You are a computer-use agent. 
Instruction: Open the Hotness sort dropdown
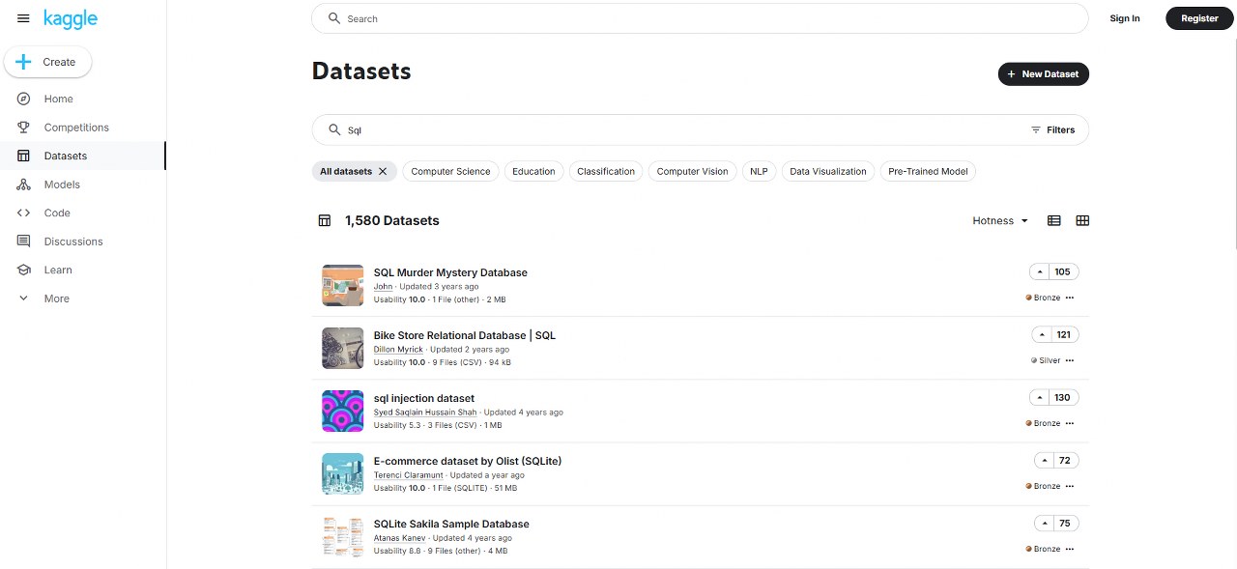1000,220
